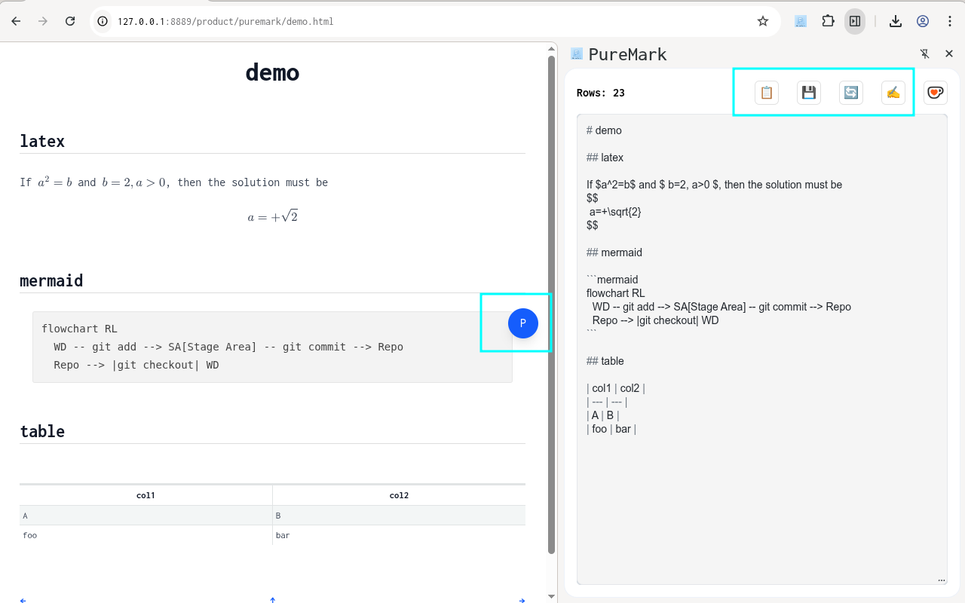The width and height of the screenshot is (965, 603).
Task: Click the "col2" table header cell
Action: click(399, 495)
